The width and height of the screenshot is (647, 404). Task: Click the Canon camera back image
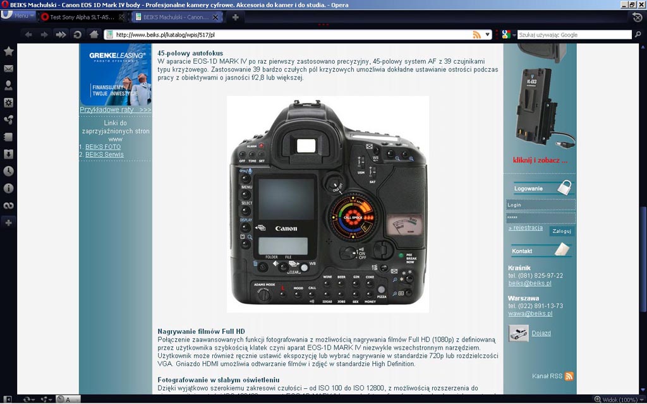click(328, 204)
